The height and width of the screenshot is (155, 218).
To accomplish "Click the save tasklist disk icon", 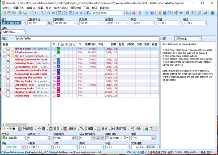I will pos(9,13).
